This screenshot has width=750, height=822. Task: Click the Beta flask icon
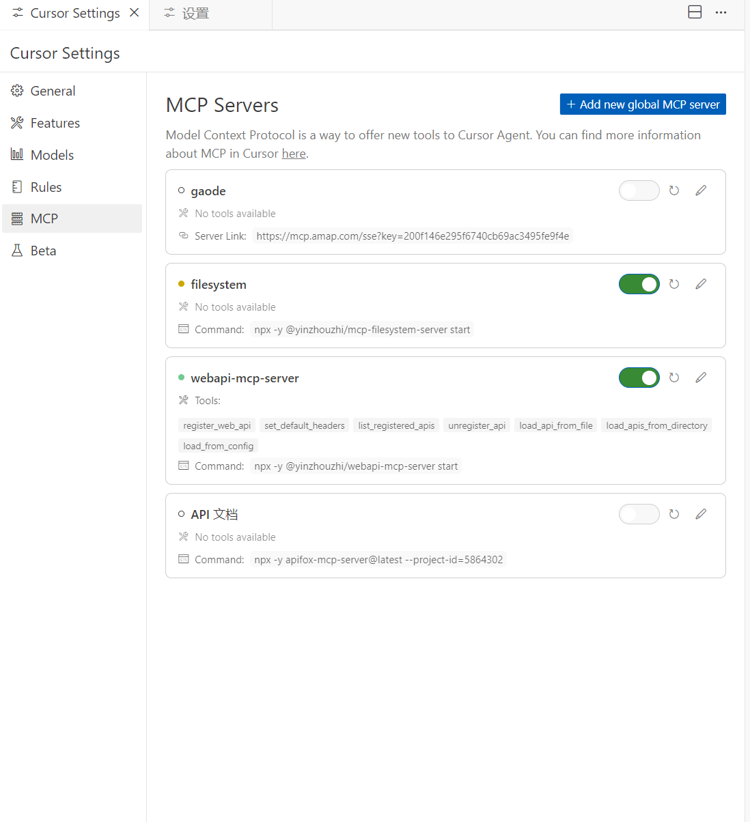pos(17,251)
